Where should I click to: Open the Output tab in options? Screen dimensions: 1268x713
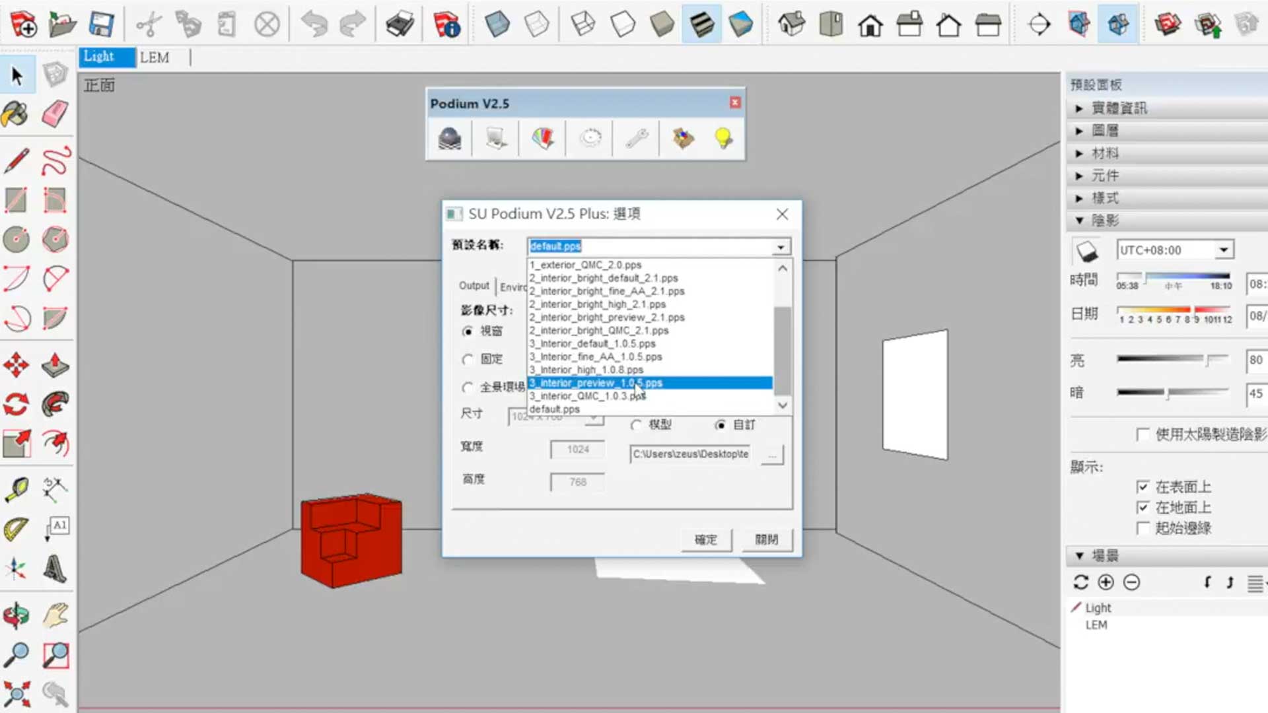click(x=474, y=286)
